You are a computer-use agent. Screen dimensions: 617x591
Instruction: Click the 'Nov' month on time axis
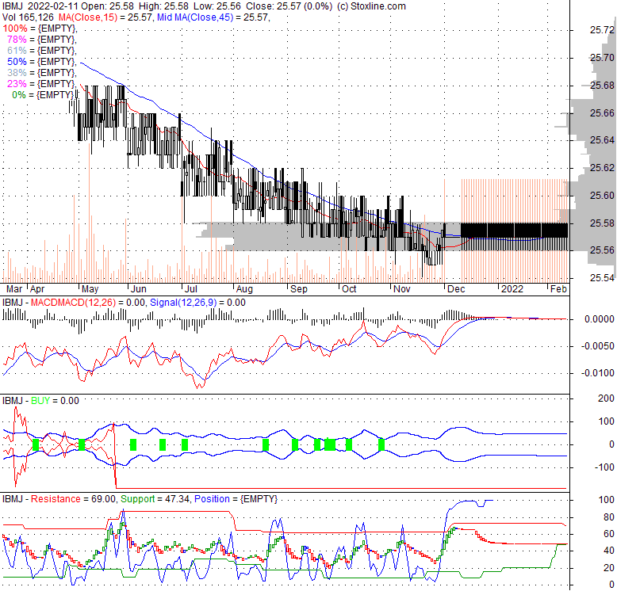pos(402,289)
